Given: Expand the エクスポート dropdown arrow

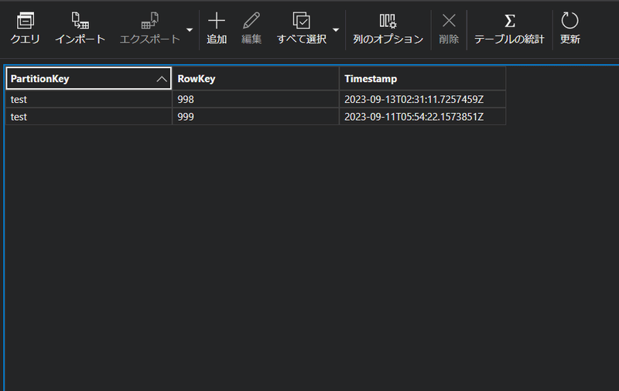Looking at the screenshot, I should pos(190,30).
